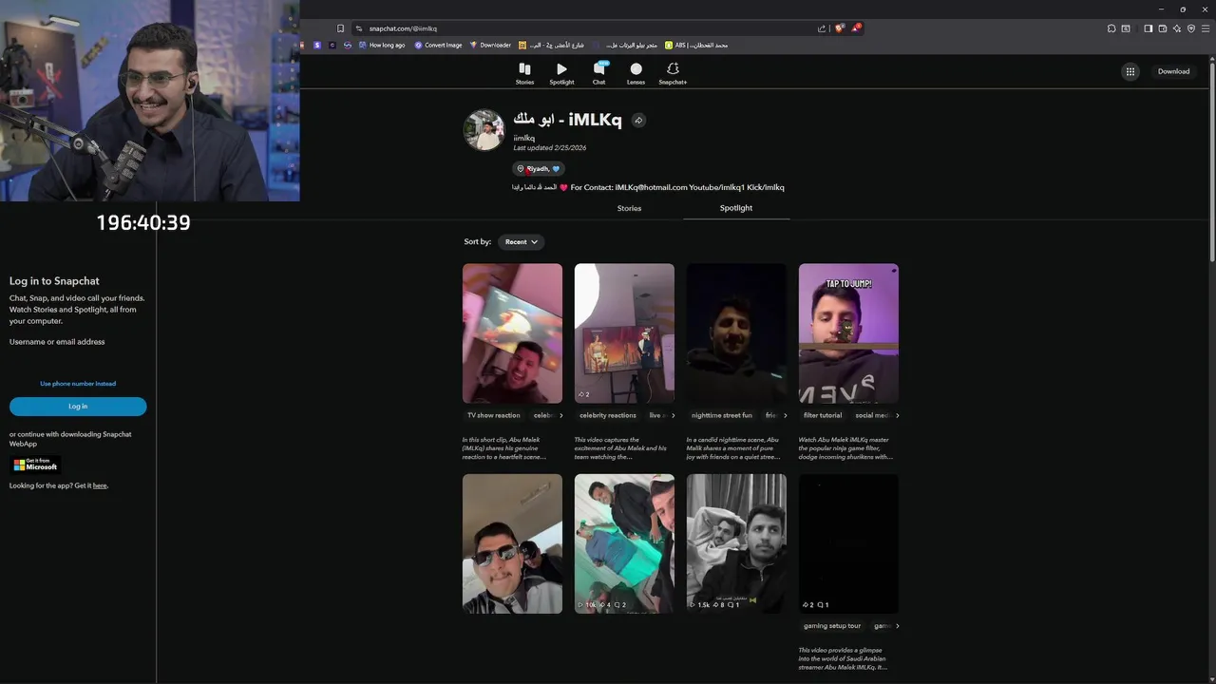This screenshot has height=684, width=1216.
Task: Open the 'How long ago' bookmark
Action: (x=381, y=45)
